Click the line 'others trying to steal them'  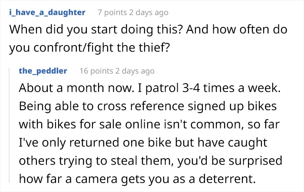(x=150, y=161)
